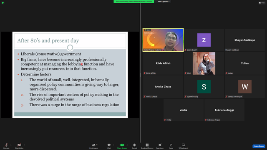Click the green 'You are viewing' screen share banner
Image resolution: width=267 pixels, height=150 pixels.
[x=134, y=2]
